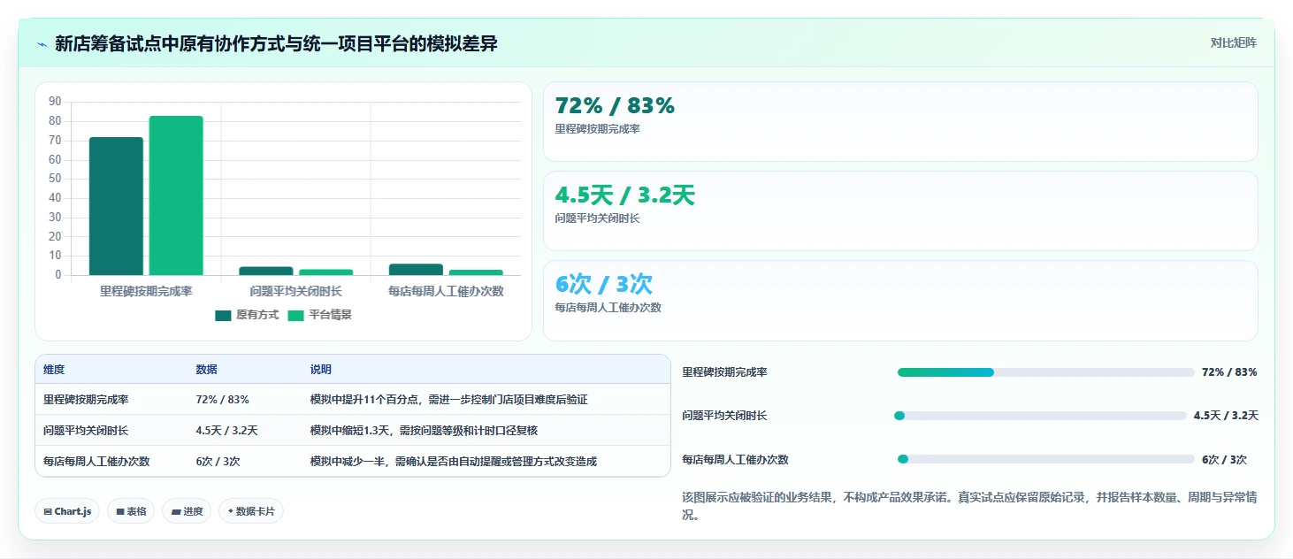Click note 模拟中提升11个百分点
1293x559 pixels.
[449, 400]
